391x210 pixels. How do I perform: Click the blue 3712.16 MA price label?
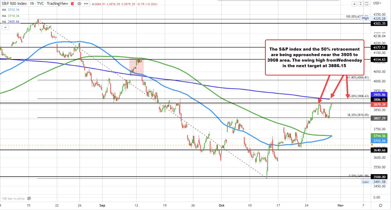tap(380, 141)
